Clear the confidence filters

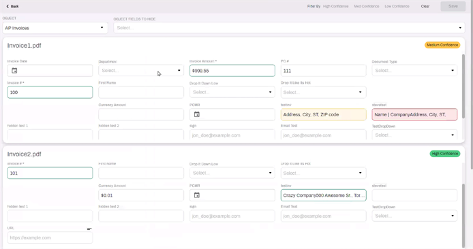pos(425,6)
